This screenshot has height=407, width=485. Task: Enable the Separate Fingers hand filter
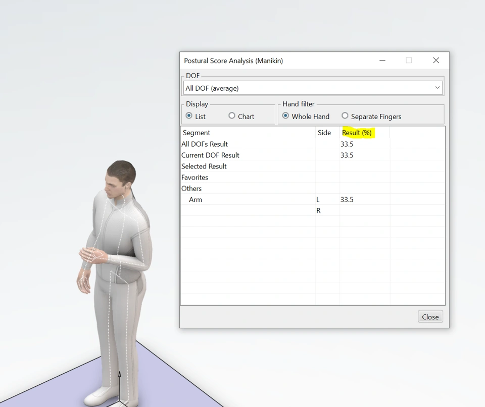click(x=345, y=116)
